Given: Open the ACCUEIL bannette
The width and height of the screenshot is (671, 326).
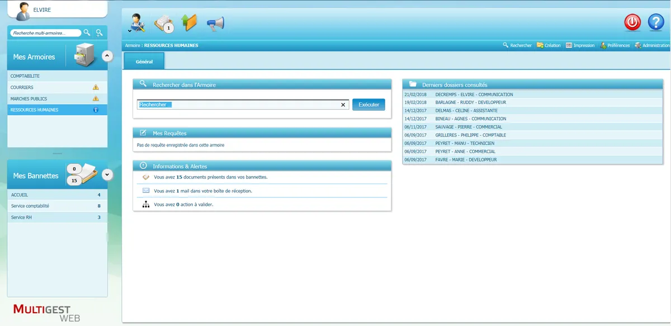Looking at the screenshot, I should coord(58,195).
